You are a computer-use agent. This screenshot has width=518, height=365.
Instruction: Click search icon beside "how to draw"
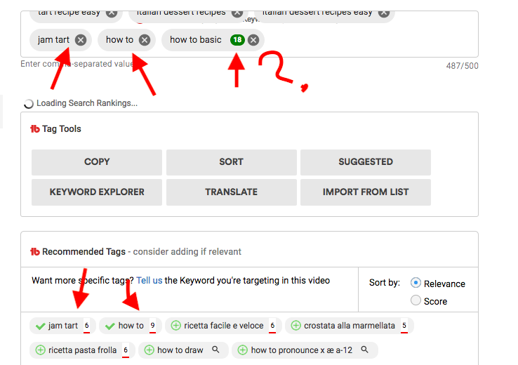pos(216,350)
